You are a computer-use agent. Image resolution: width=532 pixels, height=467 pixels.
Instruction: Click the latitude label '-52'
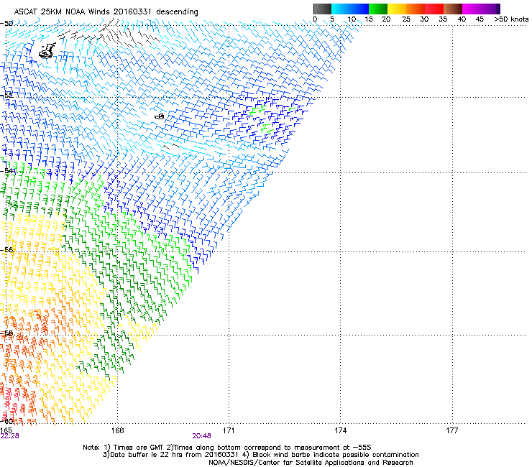click(x=6, y=95)
